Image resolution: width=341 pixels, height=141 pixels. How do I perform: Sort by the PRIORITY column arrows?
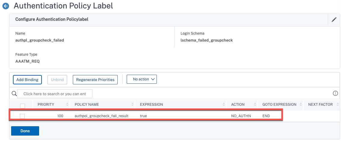point(67,105)
